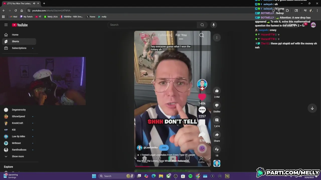Open the Law By Mike subscription channel
Image resolution: width=321 pixels, height=180 pixels.
pos(19,136)
